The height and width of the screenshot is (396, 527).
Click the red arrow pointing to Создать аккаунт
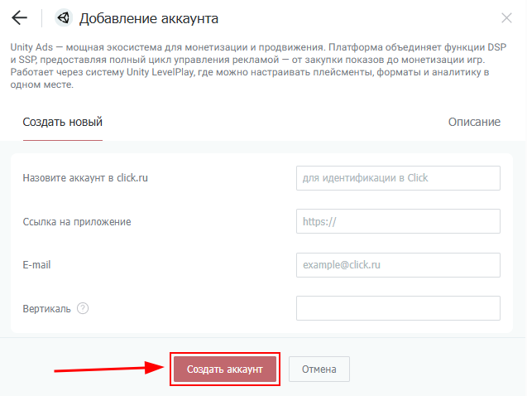click(108, 368)
